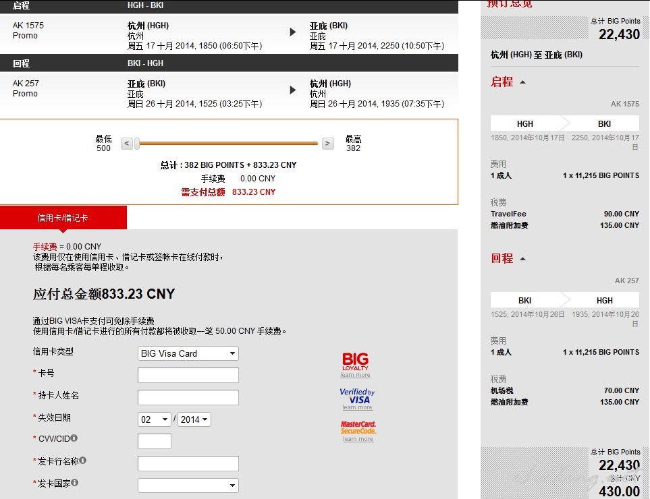Image resolution: width=650 pixels, height=499 pixels.
Task: Click 机场税 70.00 CNY row
Action: pyautogui.click(x=564, y=390)
